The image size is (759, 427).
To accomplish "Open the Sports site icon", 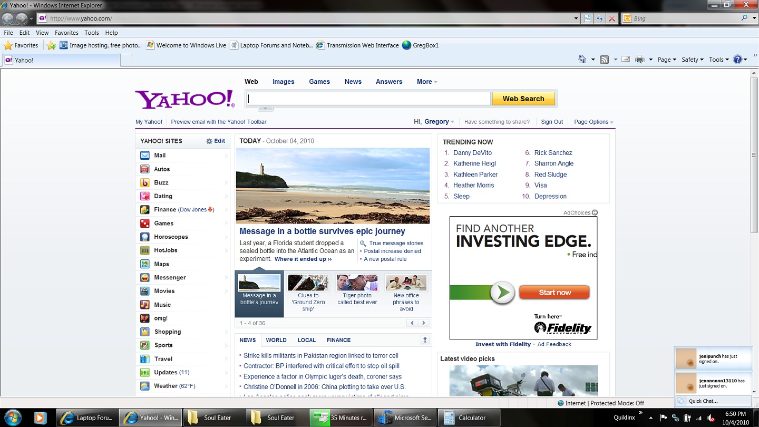I will click(x=144, y=345).
